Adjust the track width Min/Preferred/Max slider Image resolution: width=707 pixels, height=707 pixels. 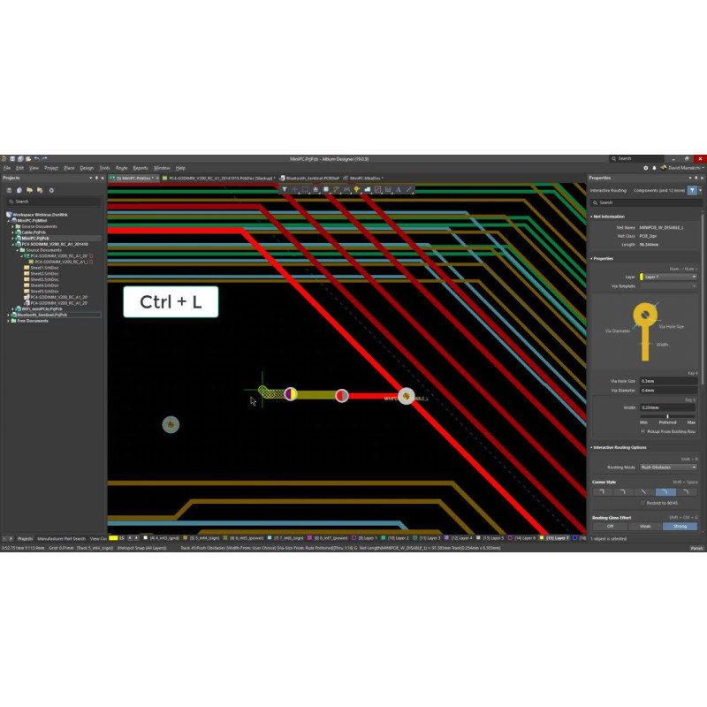(x=667, y=415)
